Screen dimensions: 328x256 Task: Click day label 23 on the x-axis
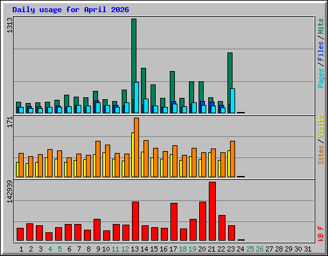pyautogui.click(x=231, y=249)
